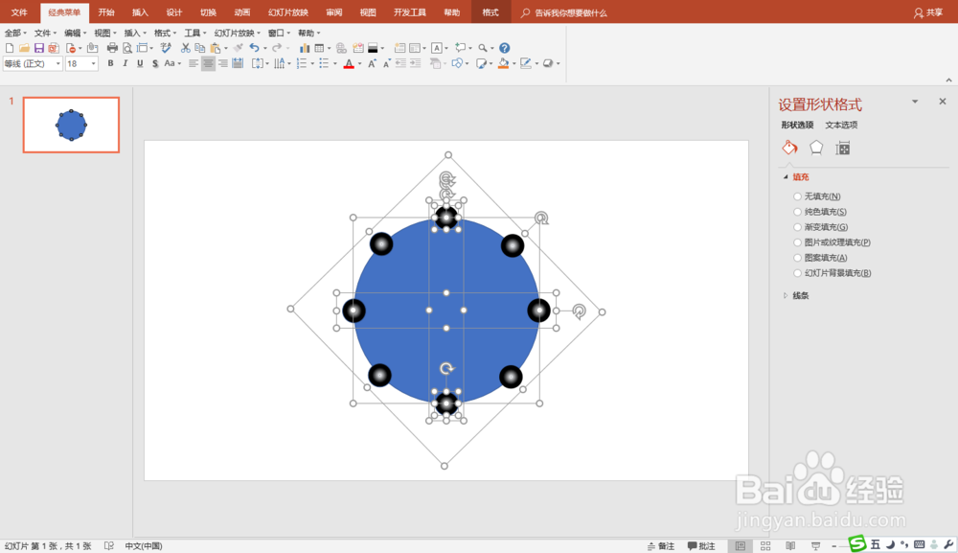The image size is (958, 553).
Task: Open Fill & Line tab icon in format pane
Action: (789, 148)
